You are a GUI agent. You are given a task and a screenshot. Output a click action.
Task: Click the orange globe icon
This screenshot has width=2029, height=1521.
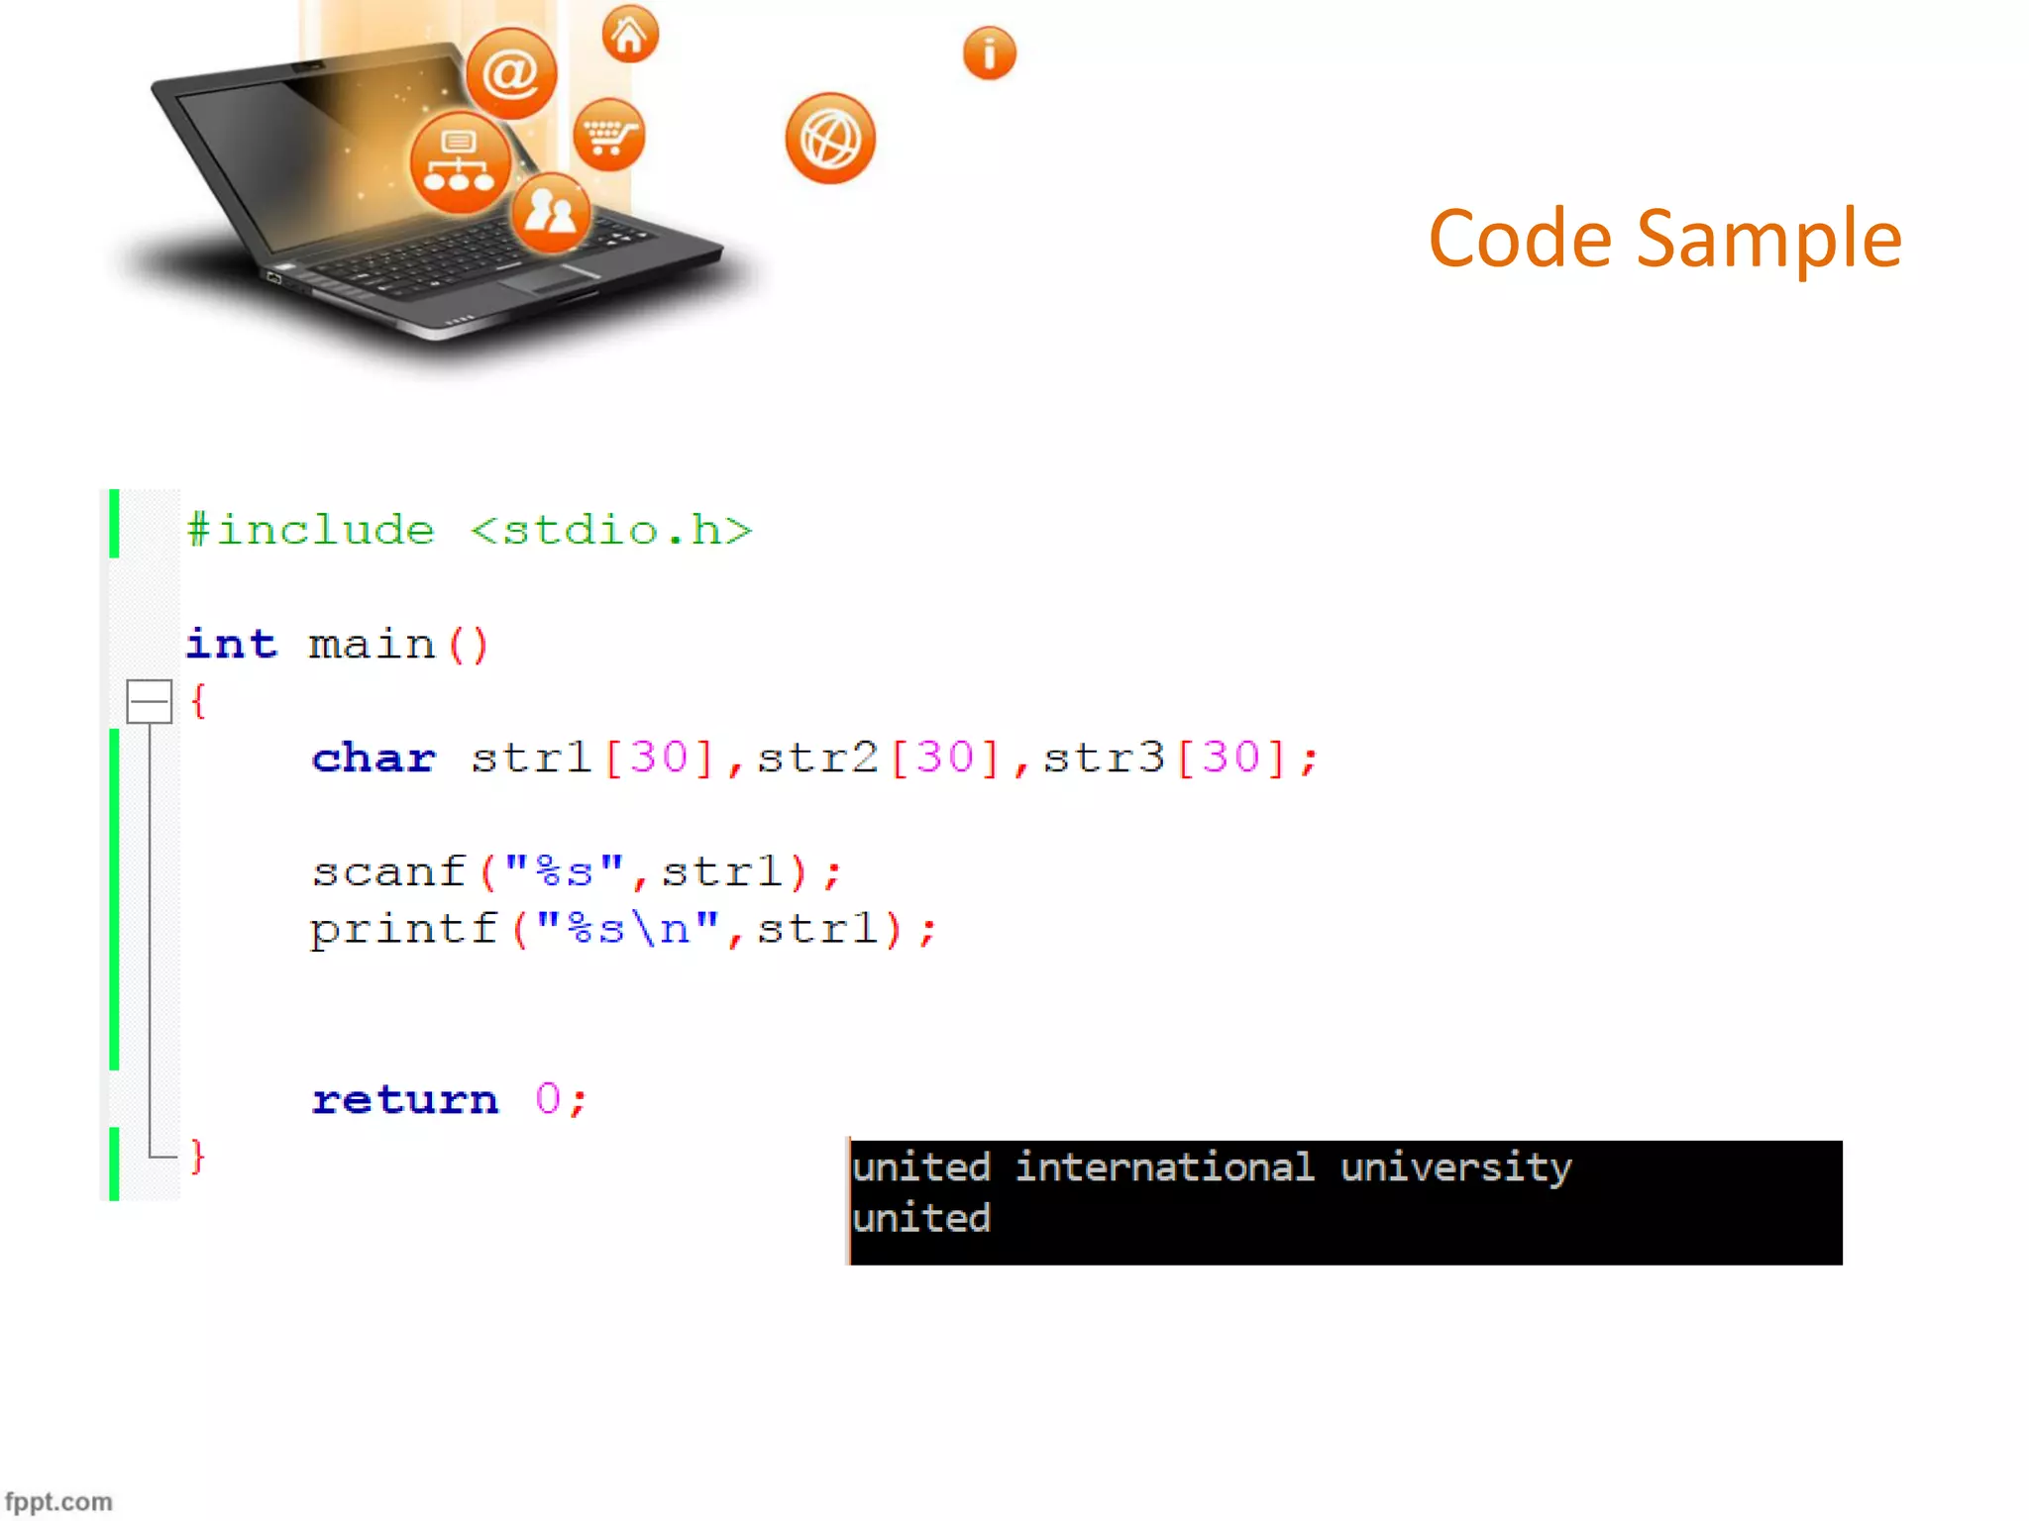[830, 139]
